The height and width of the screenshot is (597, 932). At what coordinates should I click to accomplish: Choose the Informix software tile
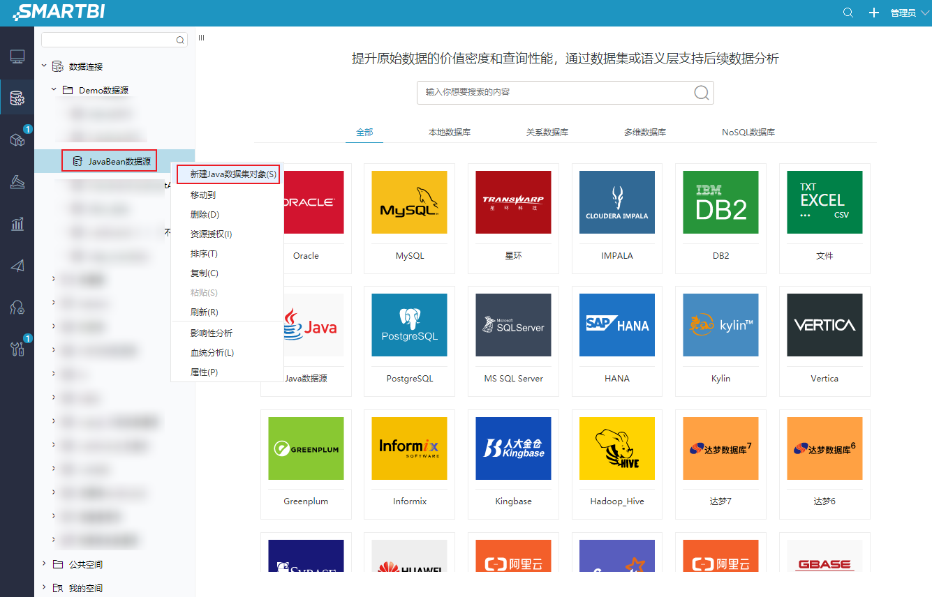tap(409, 464)
